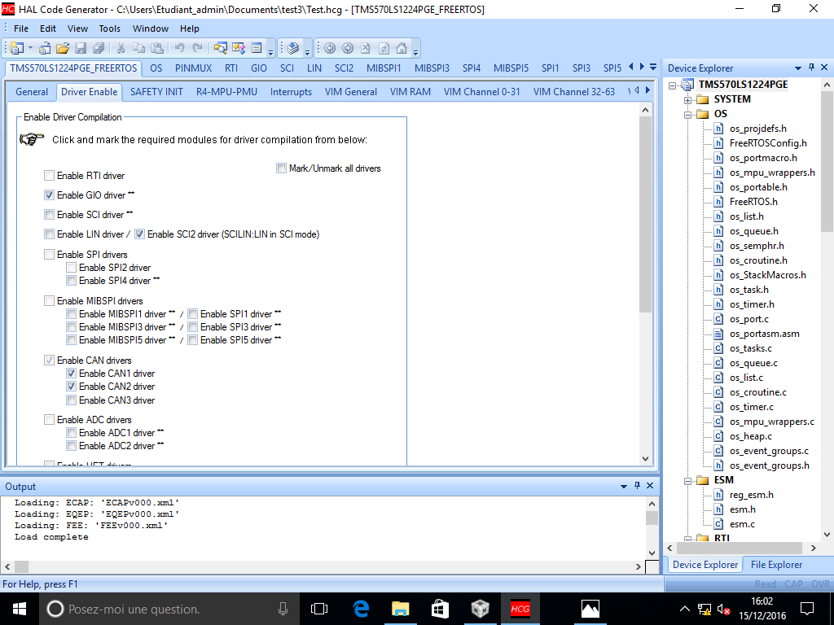The height and width of the screenshot is (625, 834).
Task: Switch to the PINMUX module tab
Action: coord(194,68)
